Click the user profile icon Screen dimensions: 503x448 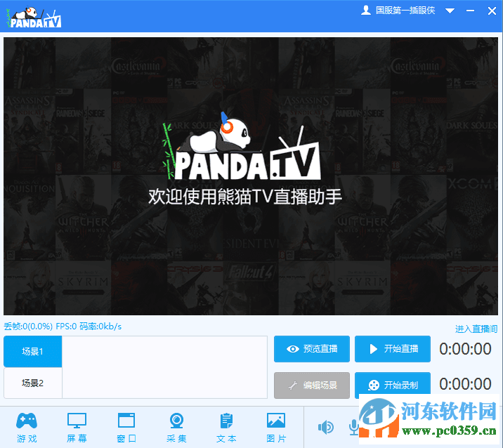[366, 11]
